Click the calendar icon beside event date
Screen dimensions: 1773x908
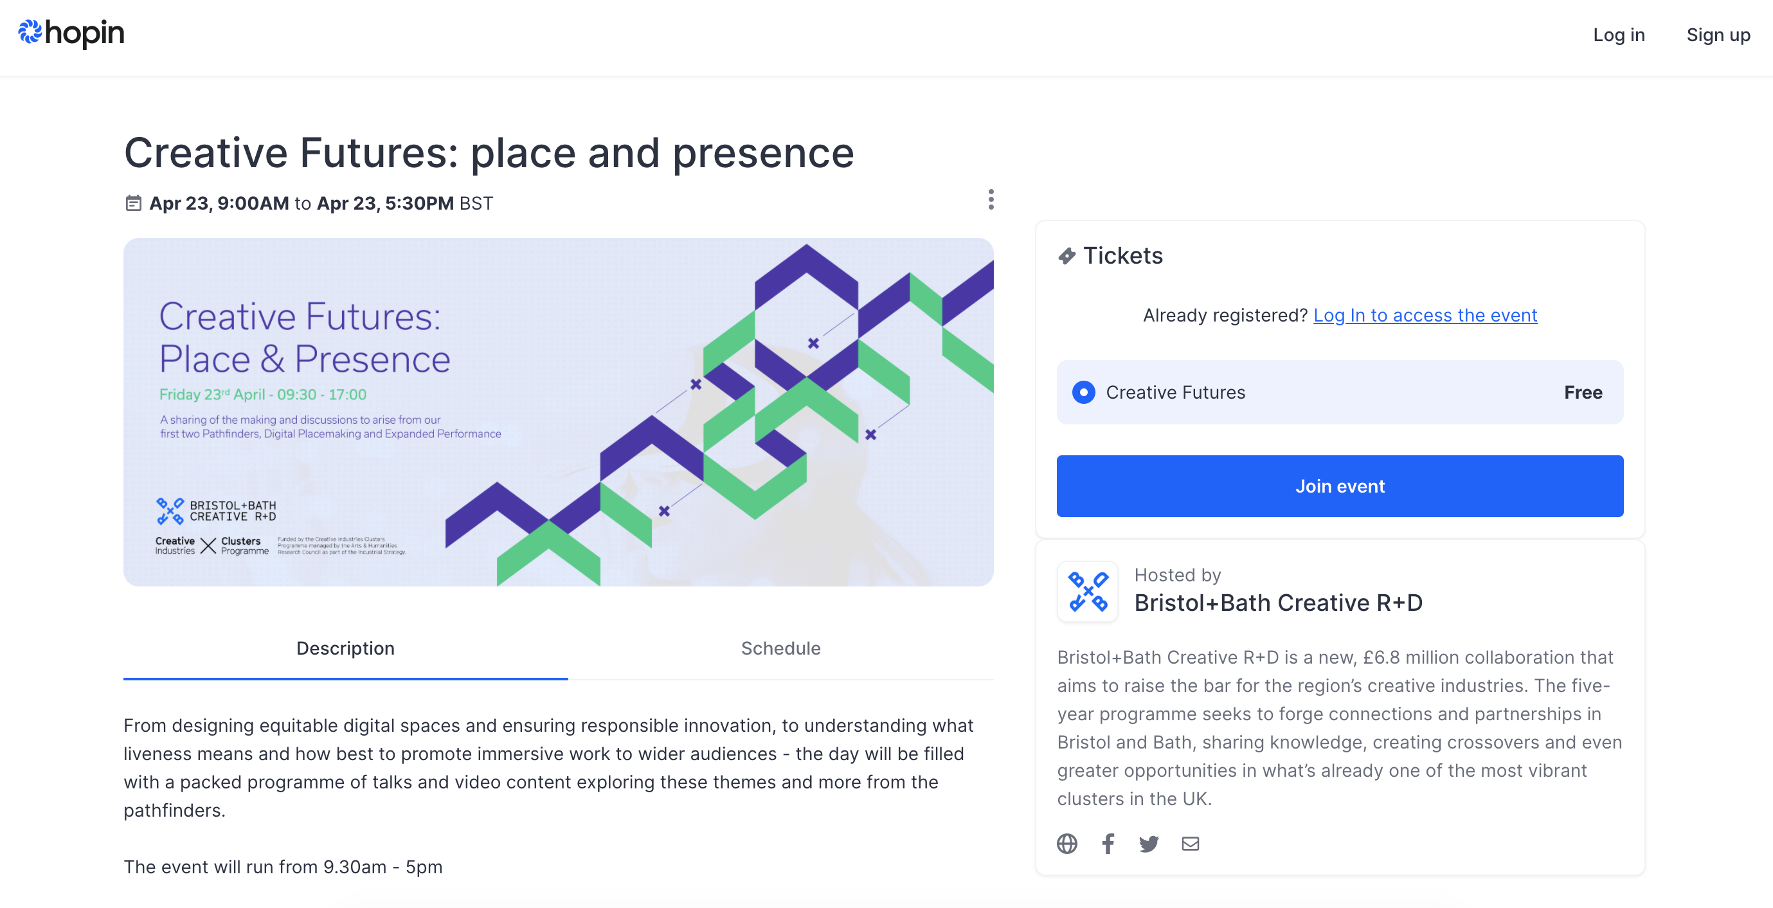coord(133,203)
